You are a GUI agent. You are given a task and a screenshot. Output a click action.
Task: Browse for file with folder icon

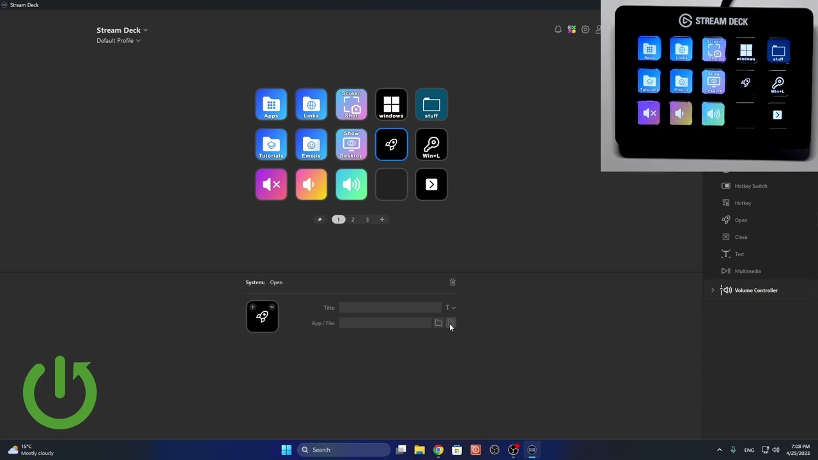438,323
